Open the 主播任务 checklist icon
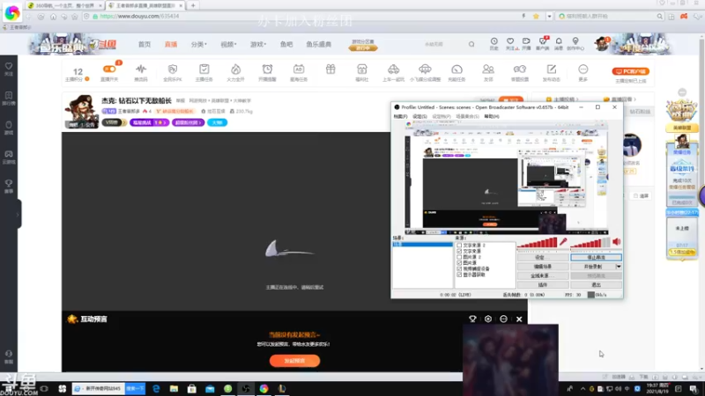The height and width of the screenshot is (396, 705). tap(204, 70)
